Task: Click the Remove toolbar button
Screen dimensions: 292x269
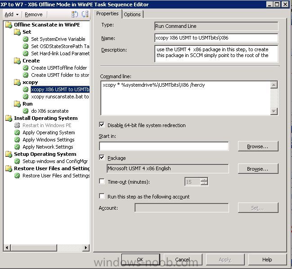Action: [34, 14]
